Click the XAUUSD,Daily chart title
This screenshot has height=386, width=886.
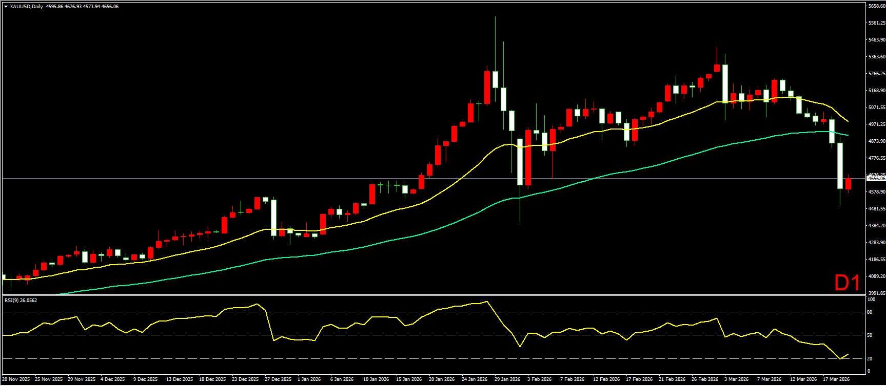pos(27,7)
